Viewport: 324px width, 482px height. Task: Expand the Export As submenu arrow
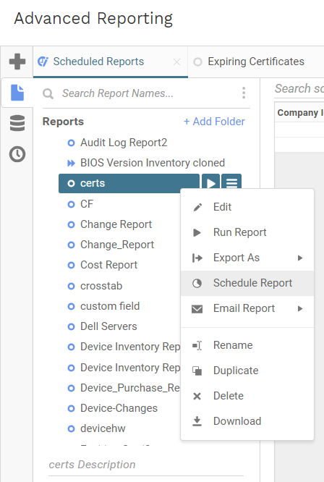click(x=300, y=258)
